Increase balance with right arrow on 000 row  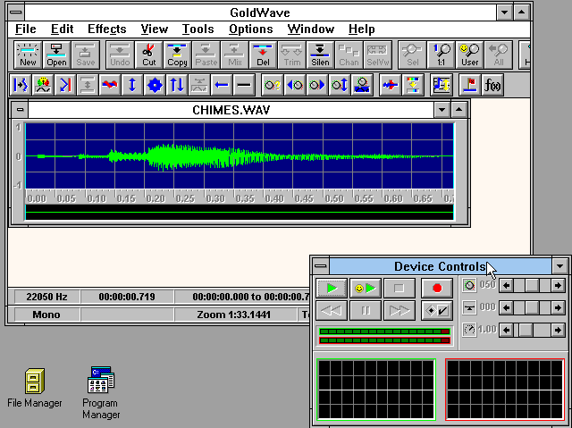pos(558,307)
